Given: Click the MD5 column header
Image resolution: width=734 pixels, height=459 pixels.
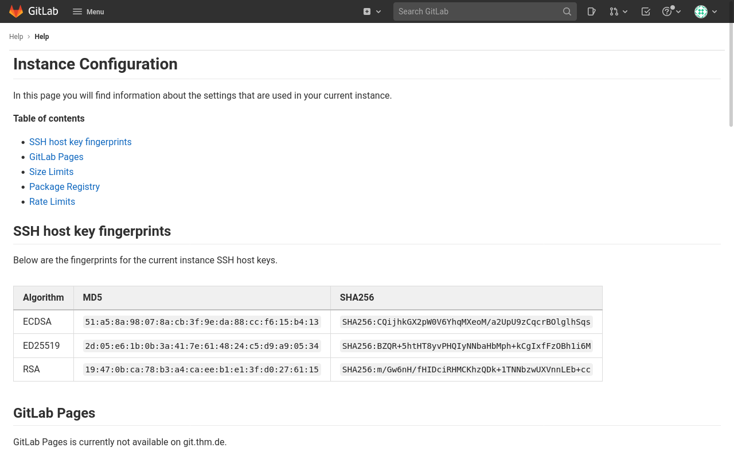Looking at the screenshot, I should pos(202,297).
